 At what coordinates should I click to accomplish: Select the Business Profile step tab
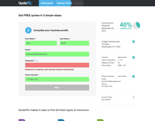pyautogui.click(x=63, y=3)
